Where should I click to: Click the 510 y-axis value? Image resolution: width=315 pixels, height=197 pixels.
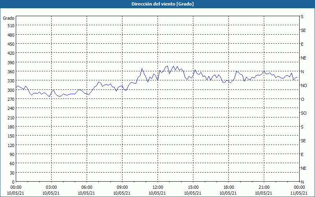(x=11, y=26)
